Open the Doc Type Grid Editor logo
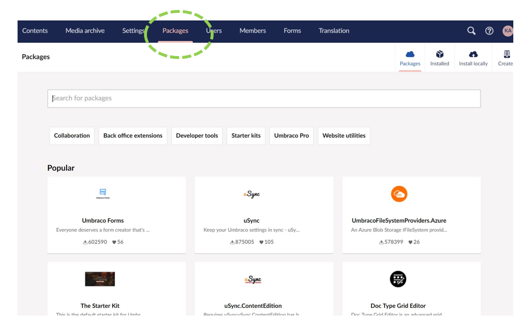The width and height of the screenshot is (525, 333). [x=398, y=279]
